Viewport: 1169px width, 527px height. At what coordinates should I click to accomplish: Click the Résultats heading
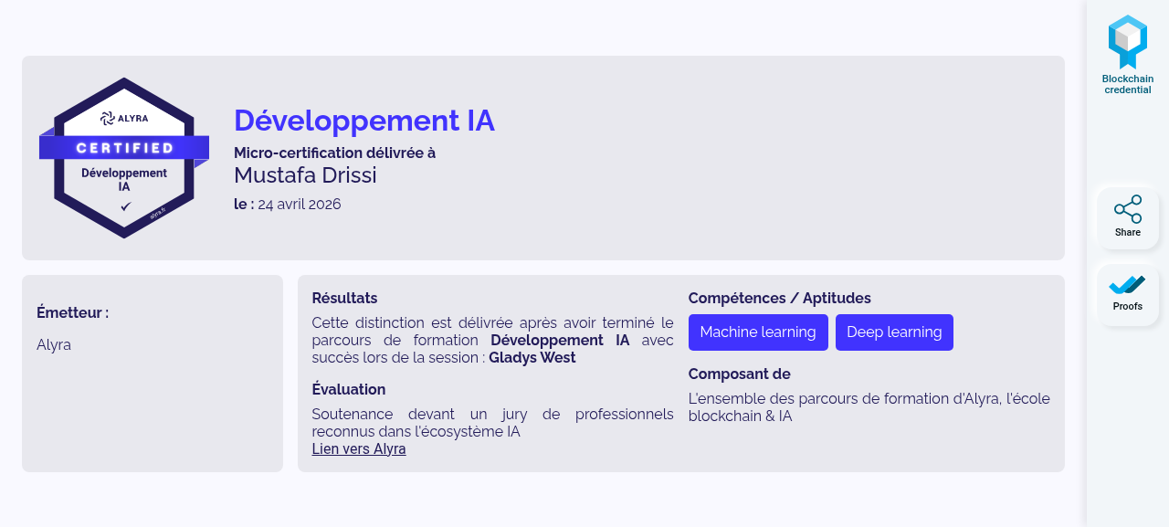coord(344,298)
